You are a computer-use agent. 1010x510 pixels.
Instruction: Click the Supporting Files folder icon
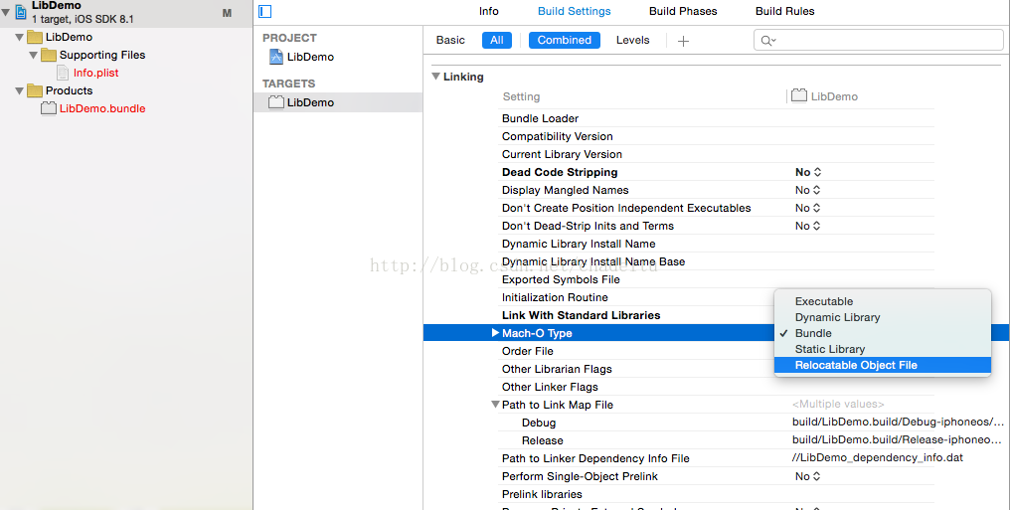49,56
